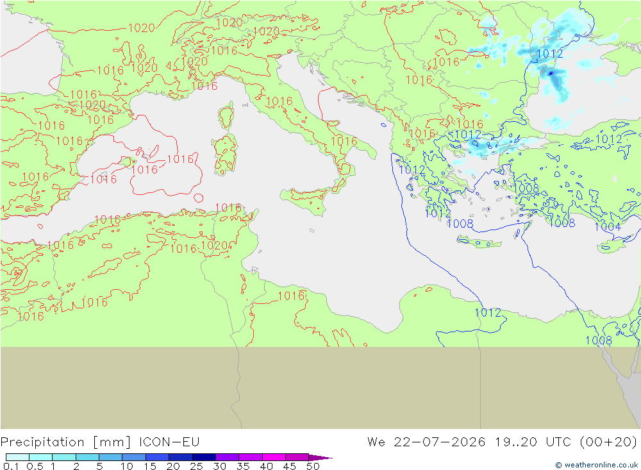Click the legend swatch between 45 and 50
The image size is (641, 470).
click(x=297, y=457)
